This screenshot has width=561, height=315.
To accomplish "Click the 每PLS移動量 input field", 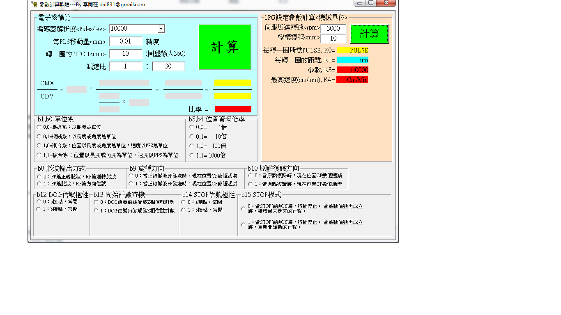I will pos(125,41).
